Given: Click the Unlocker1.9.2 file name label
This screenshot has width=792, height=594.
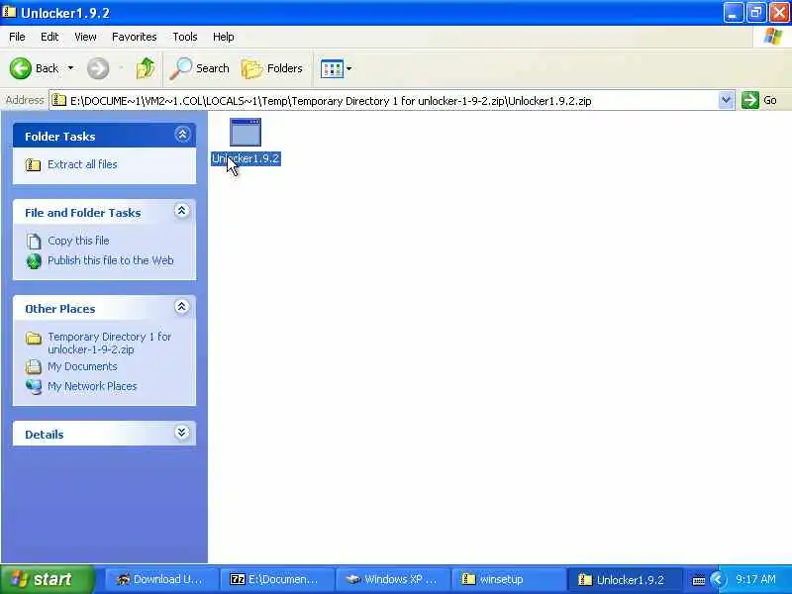Looking at the screenshot, I should click(246, 158).
